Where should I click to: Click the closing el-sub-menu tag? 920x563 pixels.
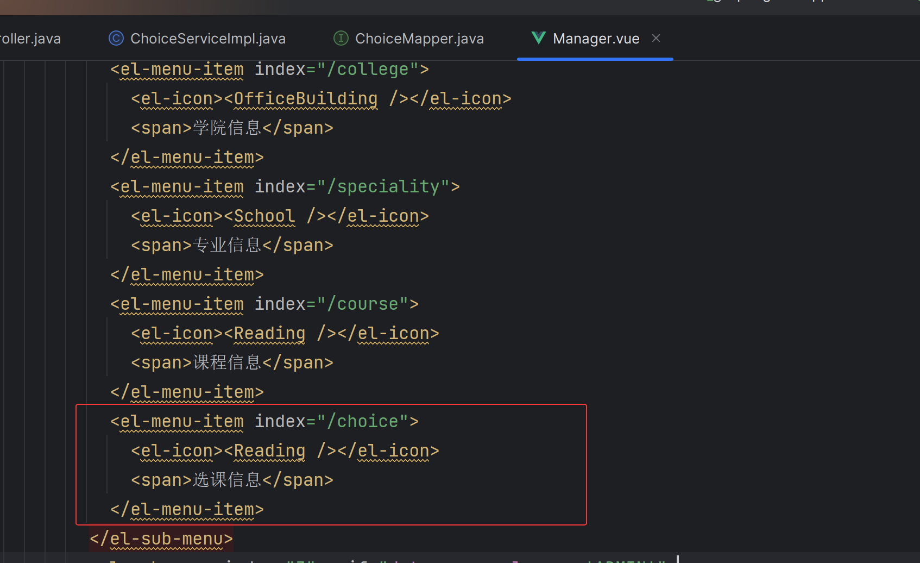coord(161,539)
